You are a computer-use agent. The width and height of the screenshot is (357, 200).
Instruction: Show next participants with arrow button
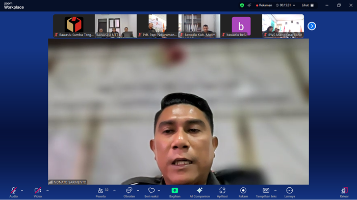tap(312, 26)
